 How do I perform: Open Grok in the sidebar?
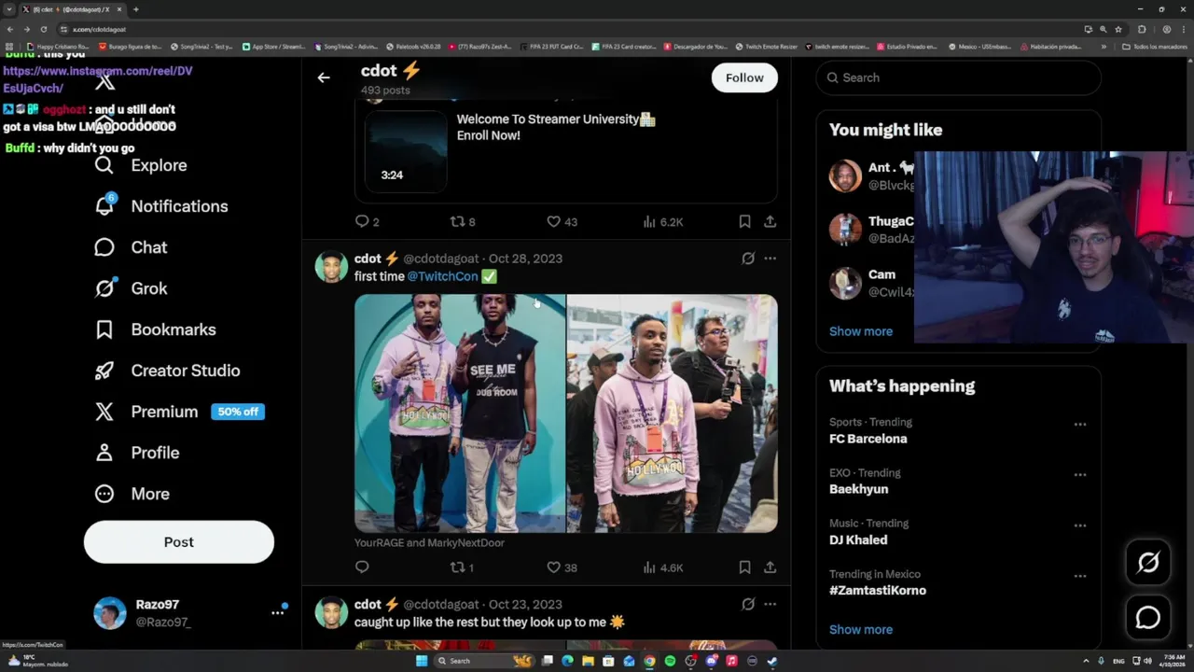click(x=131, y=288)
